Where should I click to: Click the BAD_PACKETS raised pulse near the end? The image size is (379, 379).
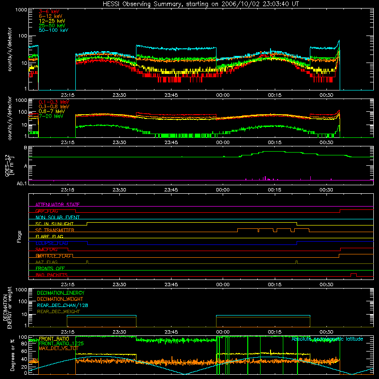[x=353, y=275]
